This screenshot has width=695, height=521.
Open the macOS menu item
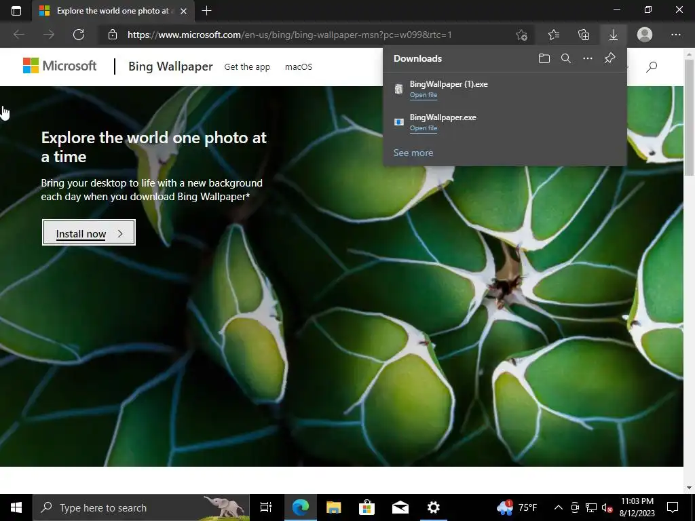coord(299,67)
